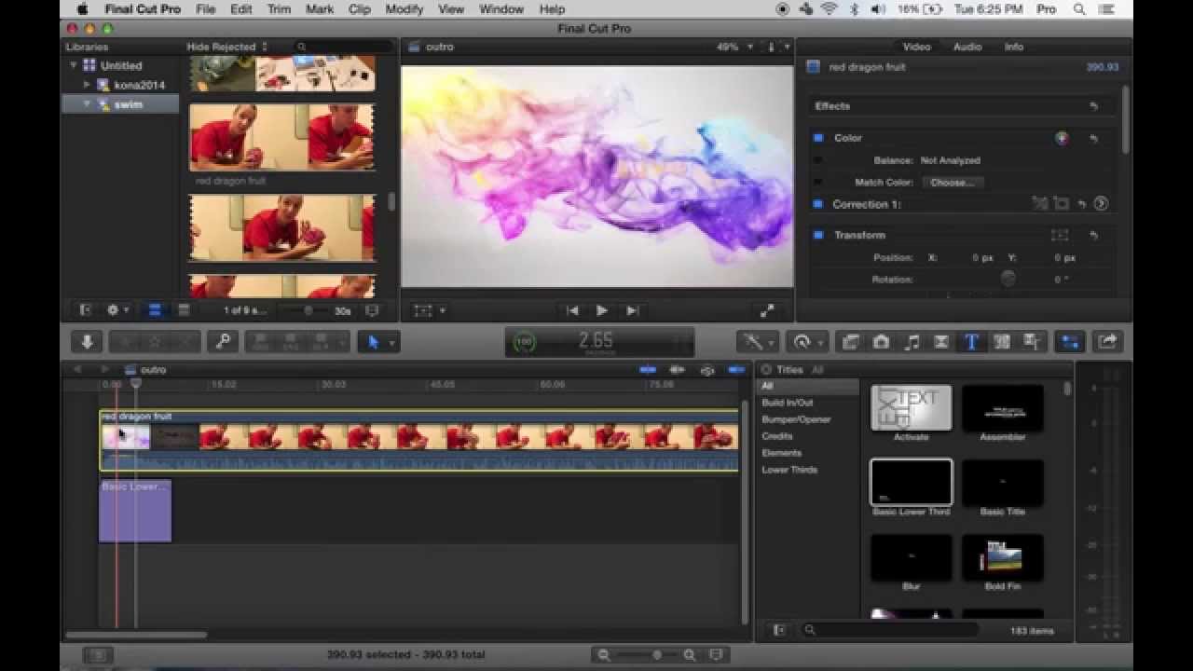Image resolution: width=1193 pixels, height=671 pixels.
Task: Open the Music and Sound browser
Action: (x=912, y=342)
